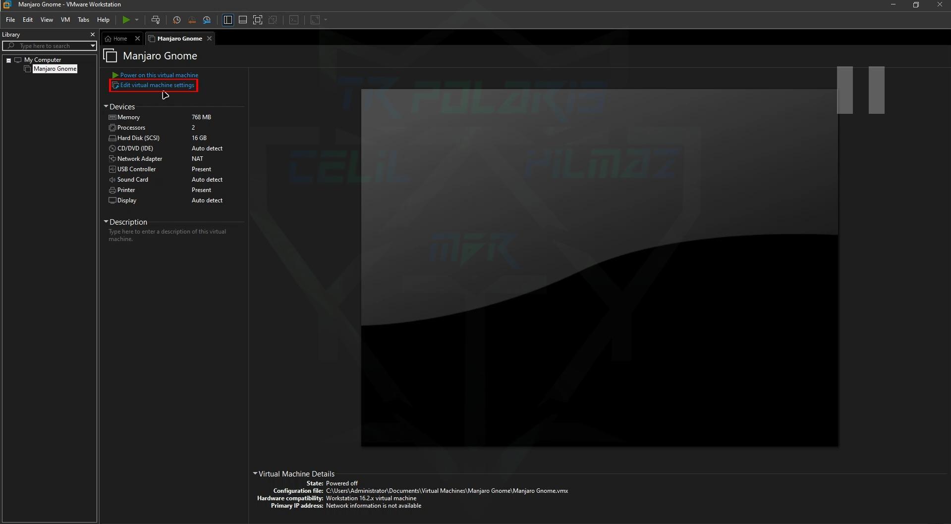Click the Revert to snapshot icon
This screenshot has height=524, width=951.
(x=192, y=20)
